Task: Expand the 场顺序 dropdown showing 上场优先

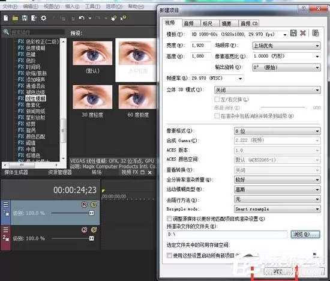Action: (286, 46)
